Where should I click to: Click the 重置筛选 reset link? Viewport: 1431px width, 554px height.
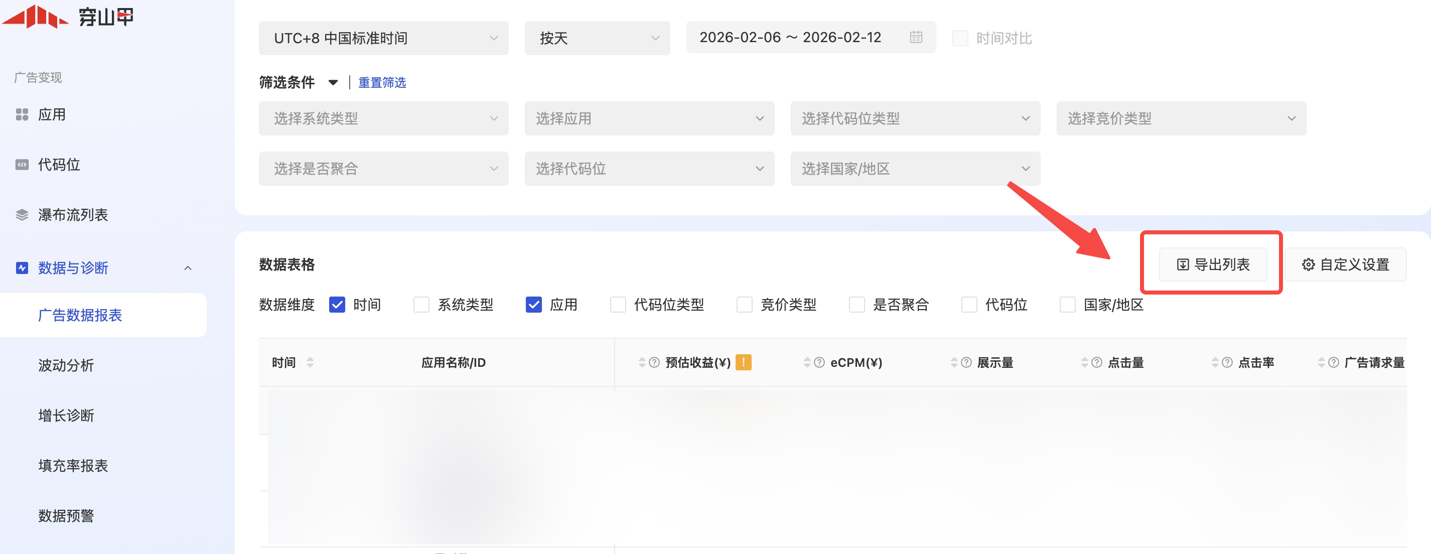(382, 82)
